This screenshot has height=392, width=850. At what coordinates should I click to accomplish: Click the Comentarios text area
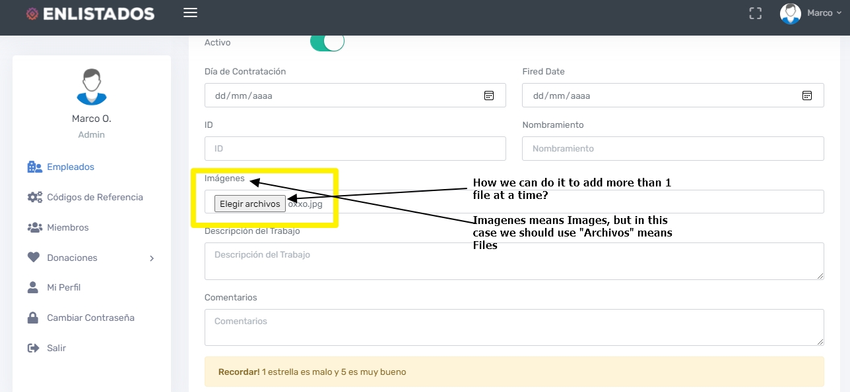point(514,327)
